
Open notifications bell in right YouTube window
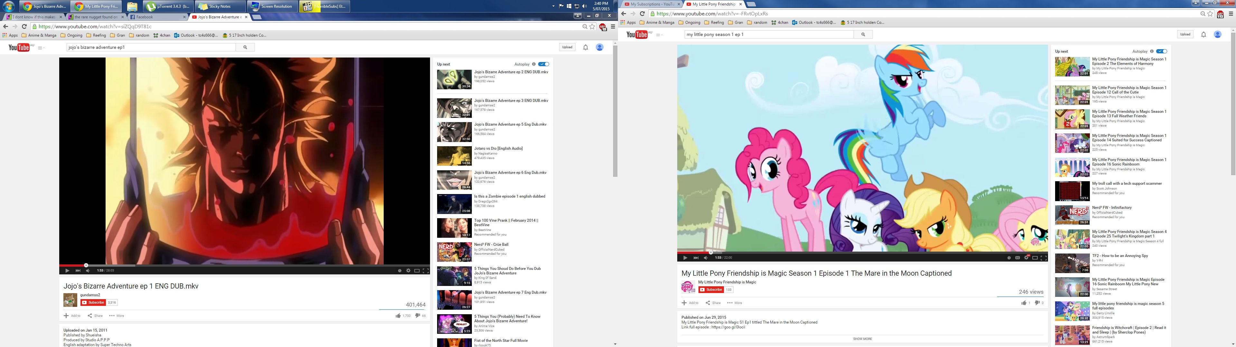point(1203,34)
